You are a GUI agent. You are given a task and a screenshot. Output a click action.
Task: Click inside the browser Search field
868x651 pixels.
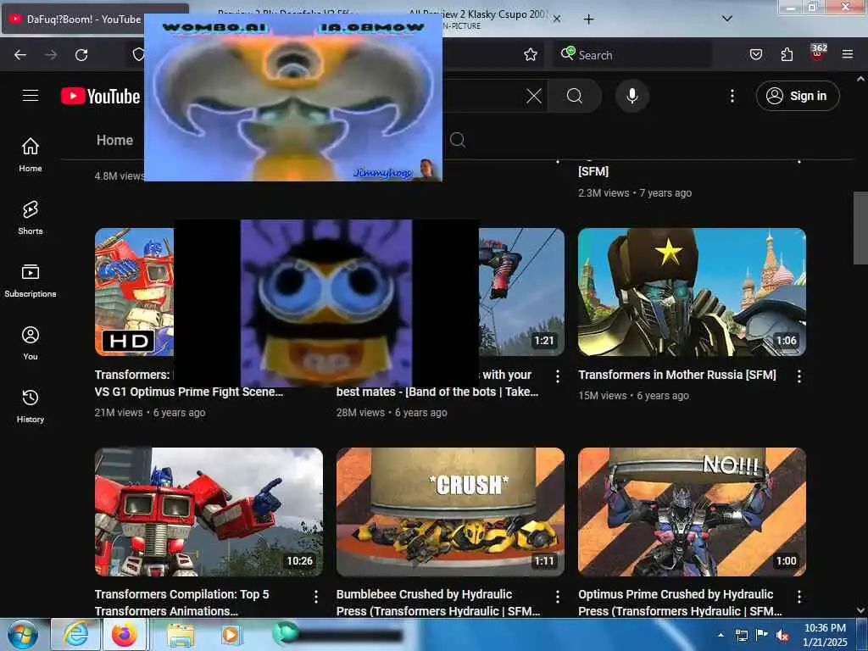coord(632,55)
